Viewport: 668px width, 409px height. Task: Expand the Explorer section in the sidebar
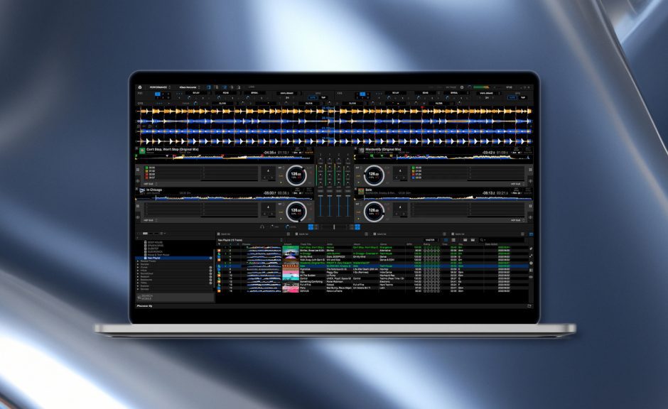point(142,286)
